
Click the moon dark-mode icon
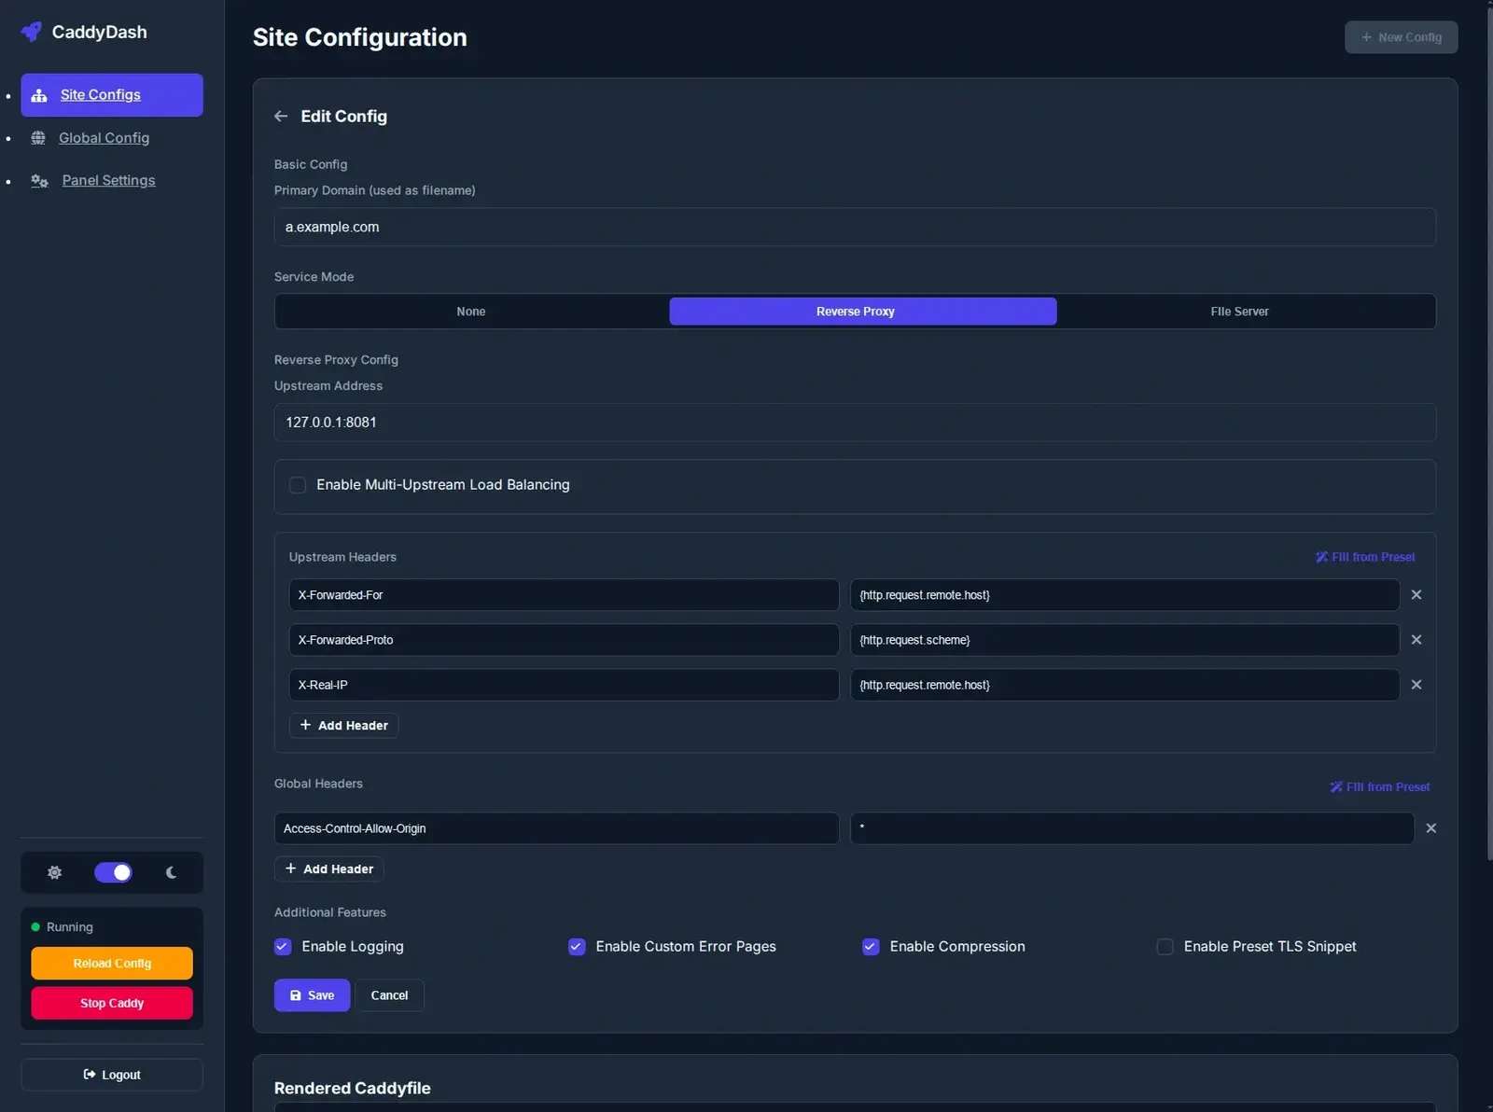pyautogui.click(x=171, y=873)
